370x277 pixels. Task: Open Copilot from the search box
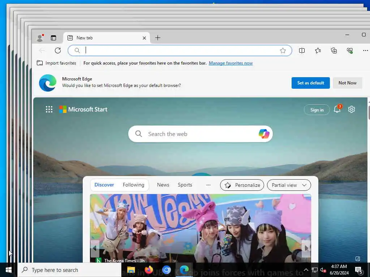[x=264, y=134]
